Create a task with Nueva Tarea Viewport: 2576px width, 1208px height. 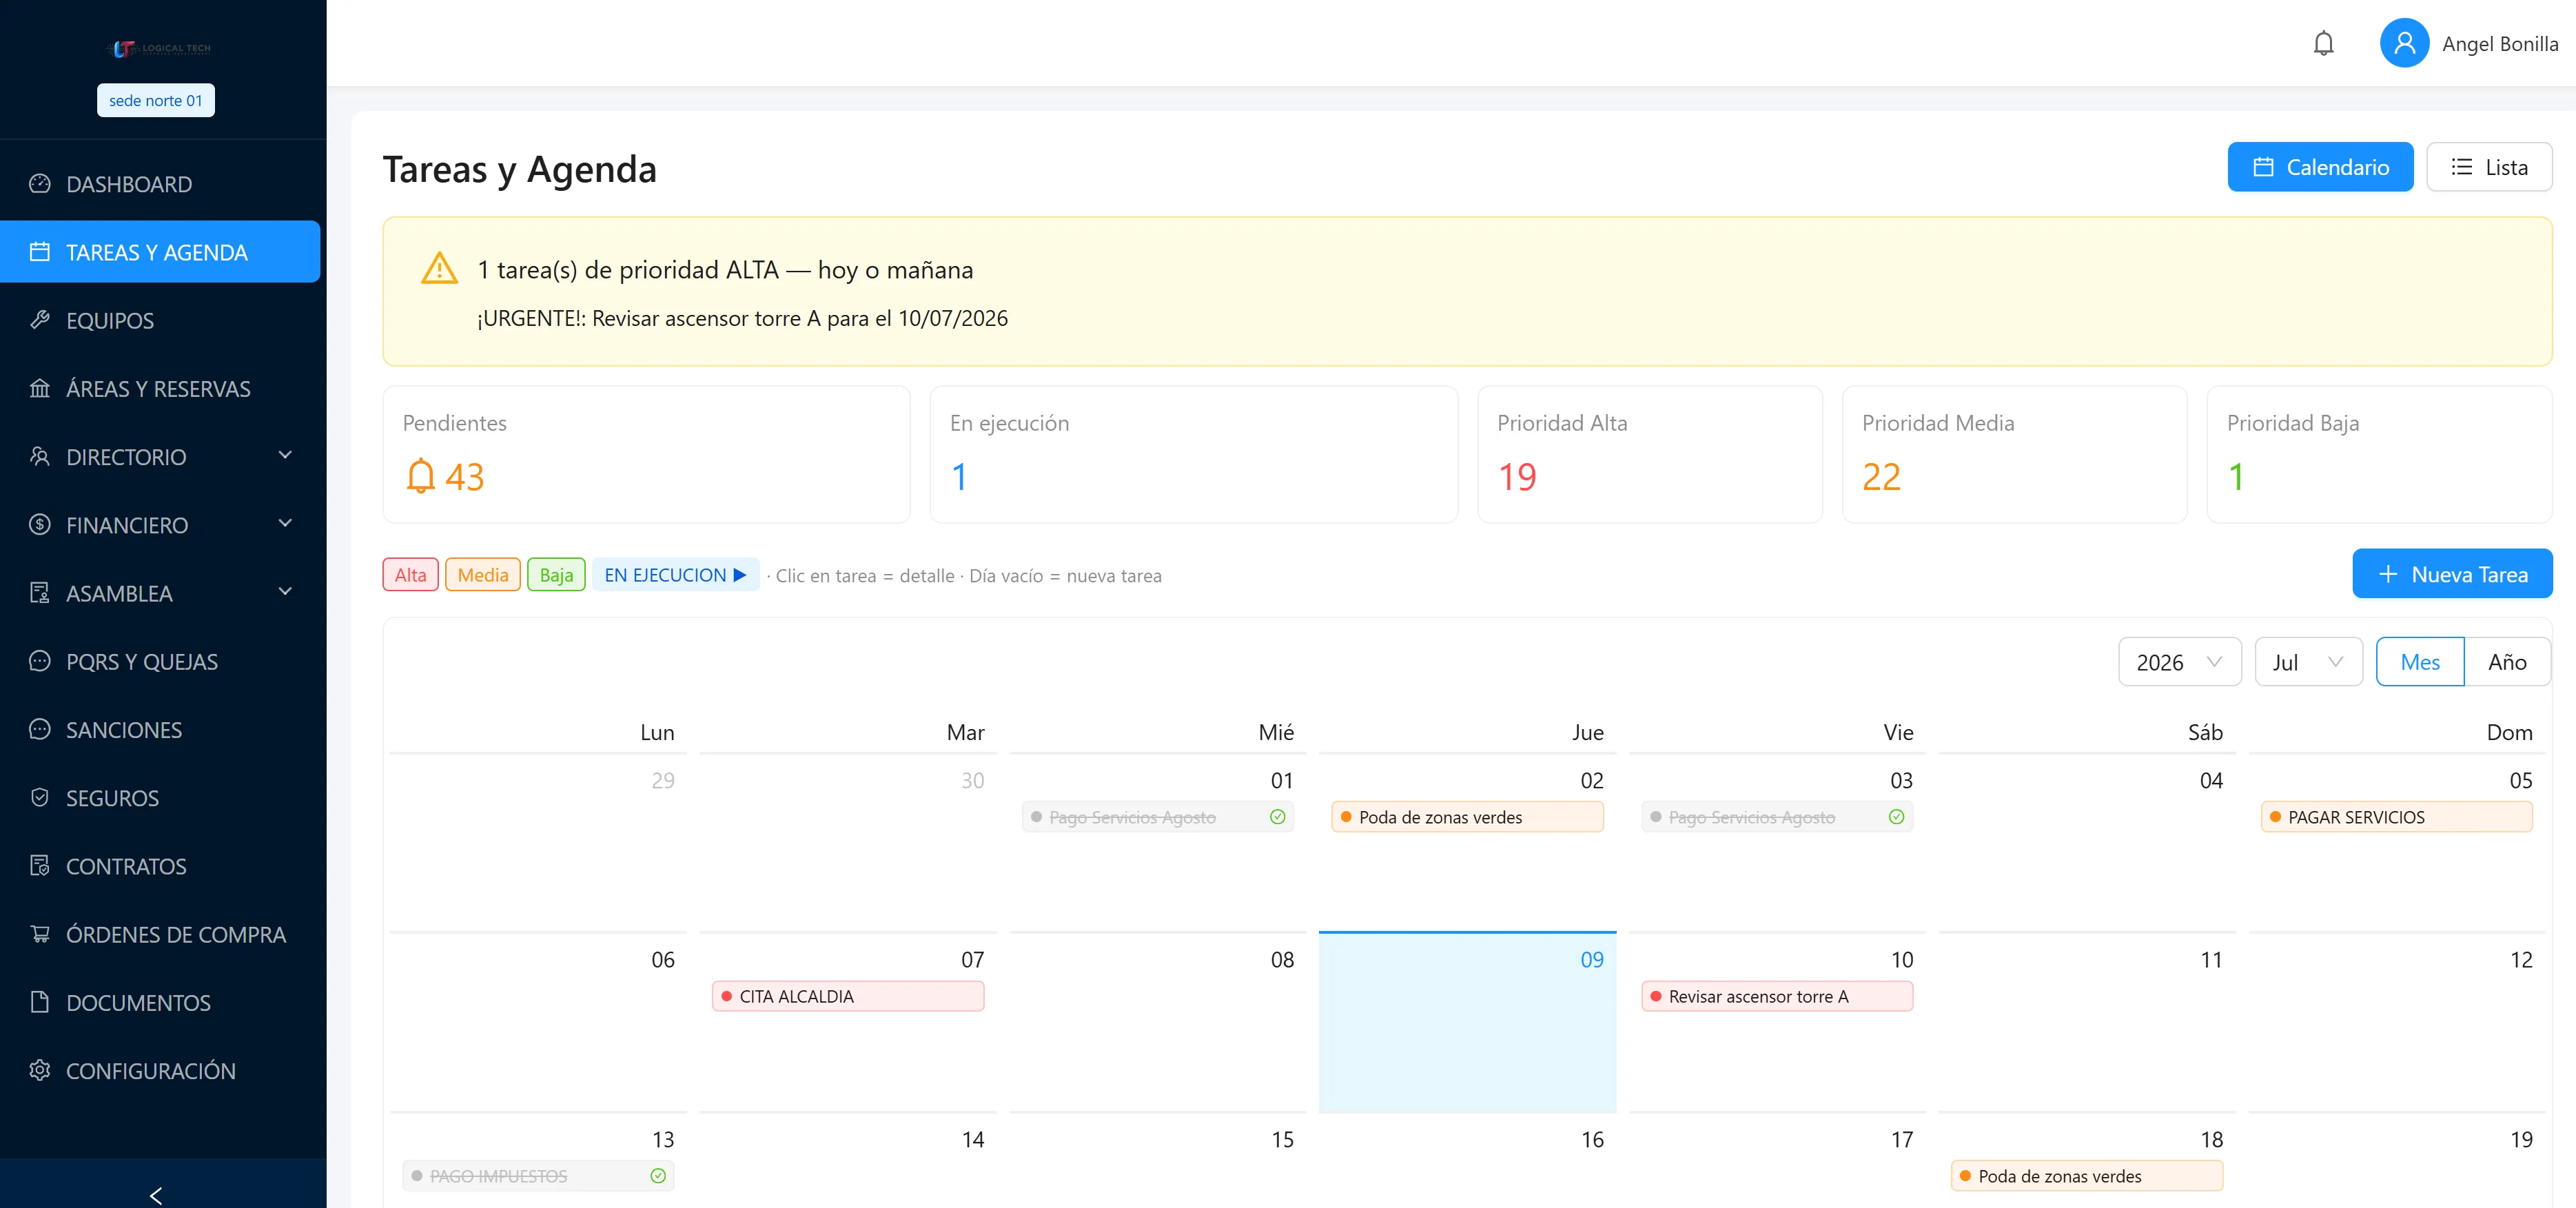point(2452,574)
